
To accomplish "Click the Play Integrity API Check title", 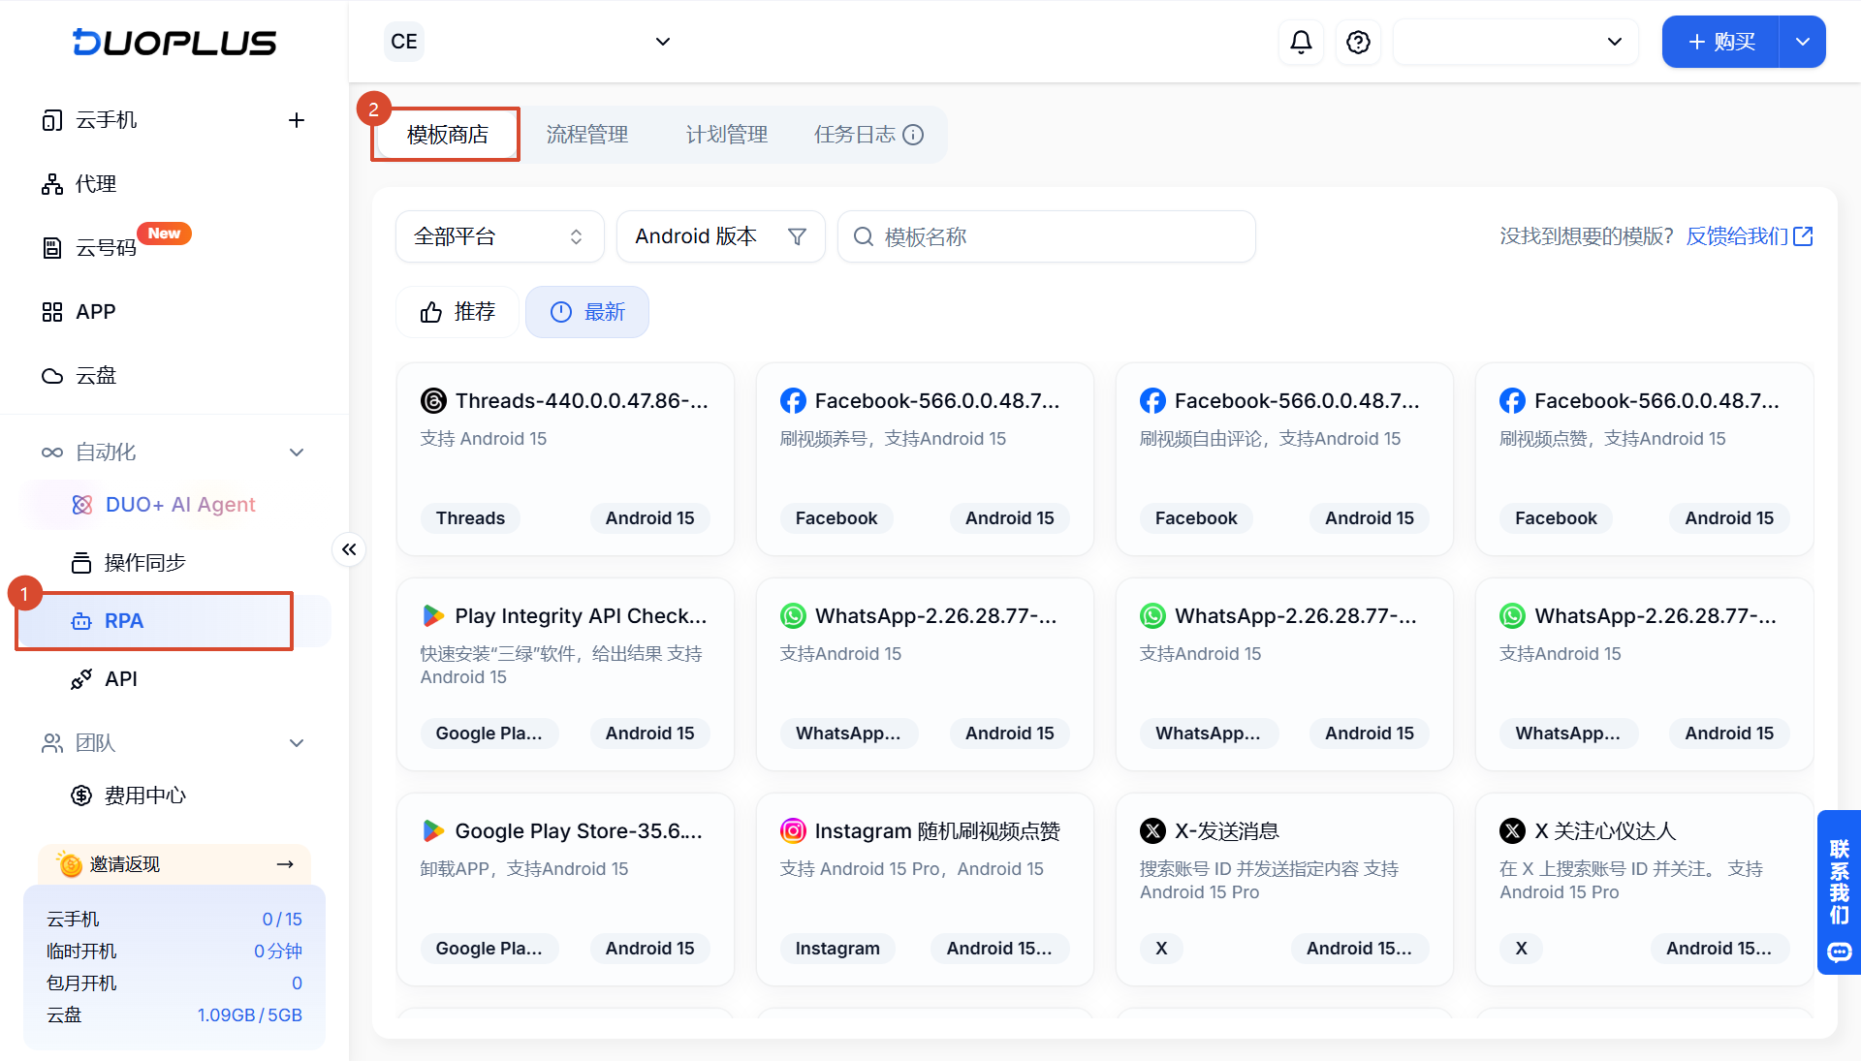I will tap(581, 616).
